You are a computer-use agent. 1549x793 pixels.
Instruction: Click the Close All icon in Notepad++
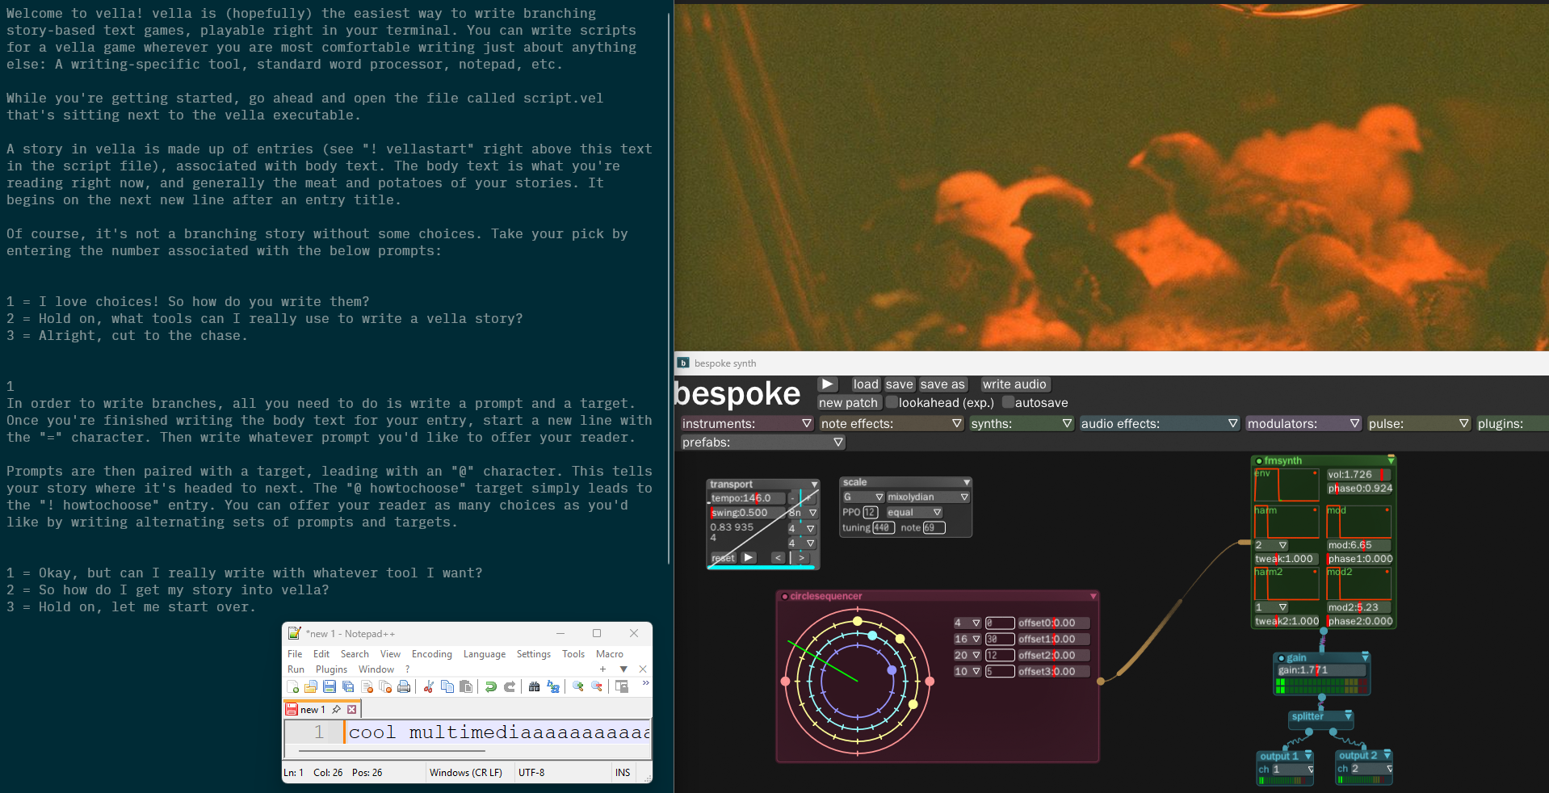pyautogui.click(x=385, y=686)
